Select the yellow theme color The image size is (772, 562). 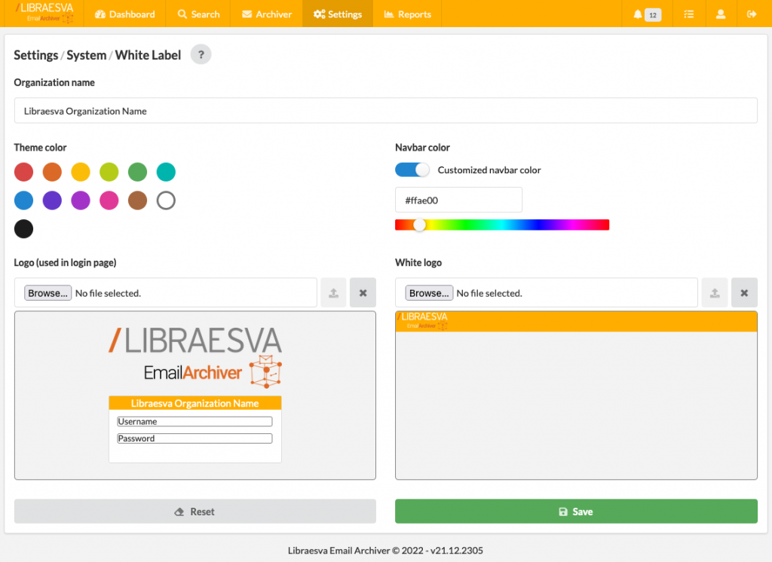(x=81, y=172)
